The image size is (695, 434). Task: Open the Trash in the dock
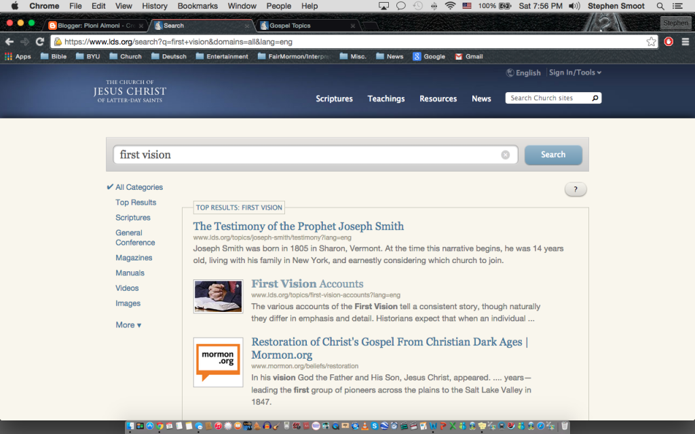(x=564, y=426)
